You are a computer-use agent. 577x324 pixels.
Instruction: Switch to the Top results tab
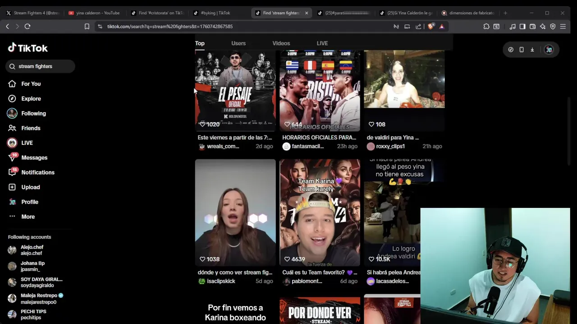[x=200, y=43]
